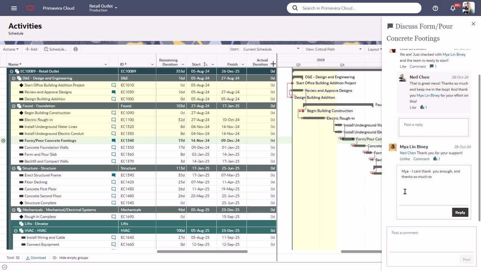
Task: Collapse the D&E - Design and Engineering group
Action: [14, 78]
